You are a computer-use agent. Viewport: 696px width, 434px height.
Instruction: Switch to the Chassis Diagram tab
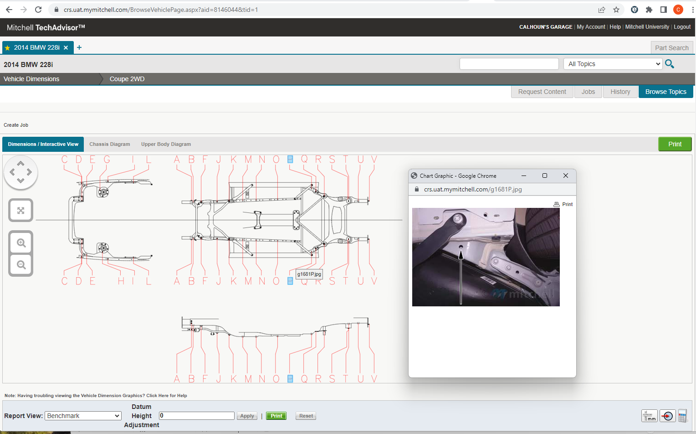pyautogui.click(x=110, y=144)
